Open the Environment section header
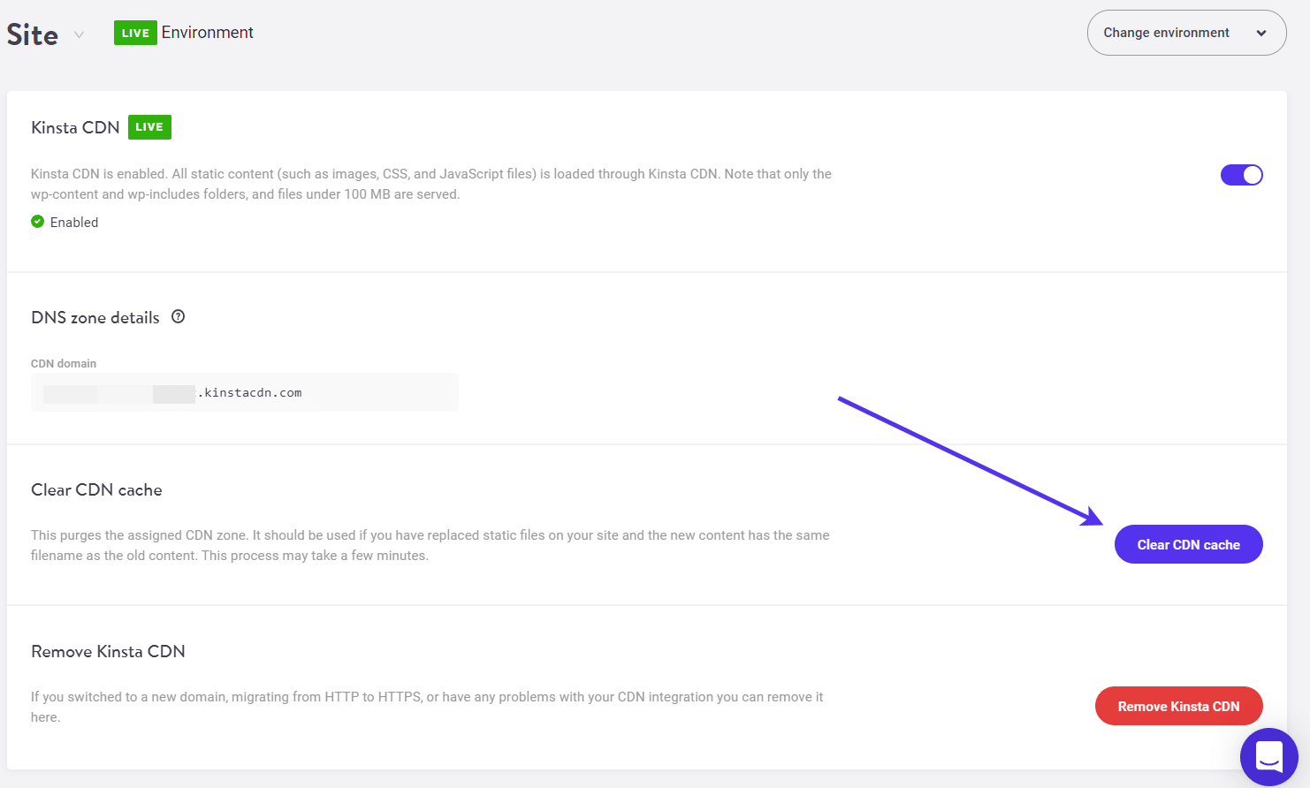1310x788 pixels. [x=208, y=32]
